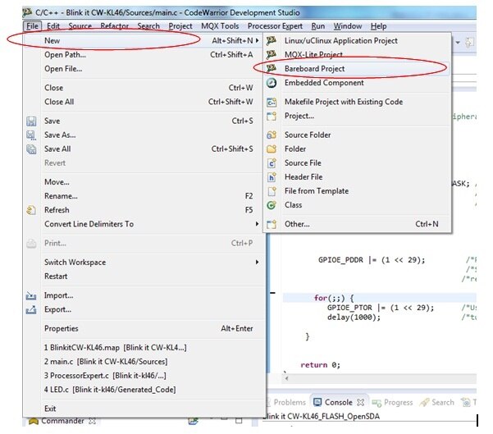Click the MQX-Lite Project icon
This screenshot has width=493, height=434.
click(271, 54)
